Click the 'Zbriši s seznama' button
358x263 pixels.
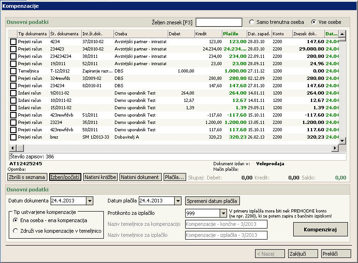point(28,177)
